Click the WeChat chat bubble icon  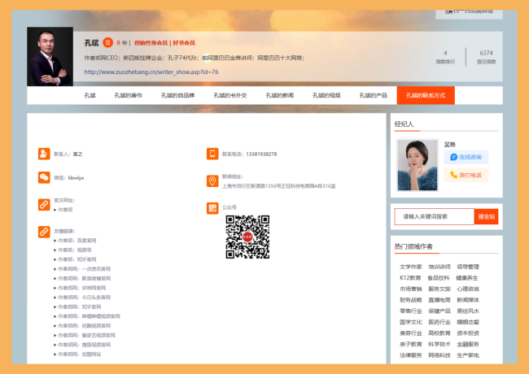pyautogui.click(x=43, y=177)
